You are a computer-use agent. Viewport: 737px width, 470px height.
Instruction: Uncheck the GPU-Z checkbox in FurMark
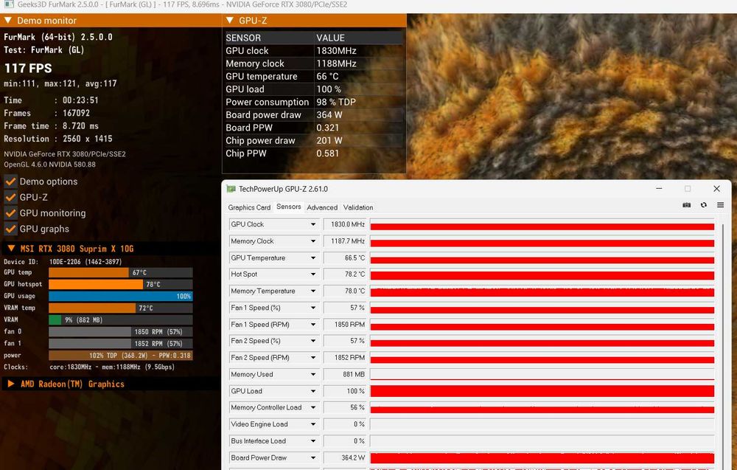pos(10,198)
